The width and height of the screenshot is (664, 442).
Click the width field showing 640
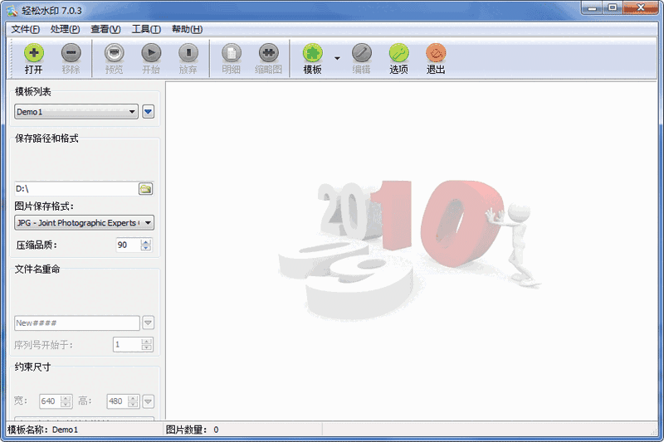pos(50,401)
